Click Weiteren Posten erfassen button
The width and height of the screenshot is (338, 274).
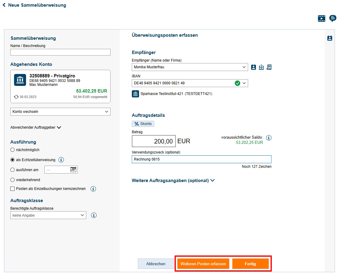[x=203, y=264]
